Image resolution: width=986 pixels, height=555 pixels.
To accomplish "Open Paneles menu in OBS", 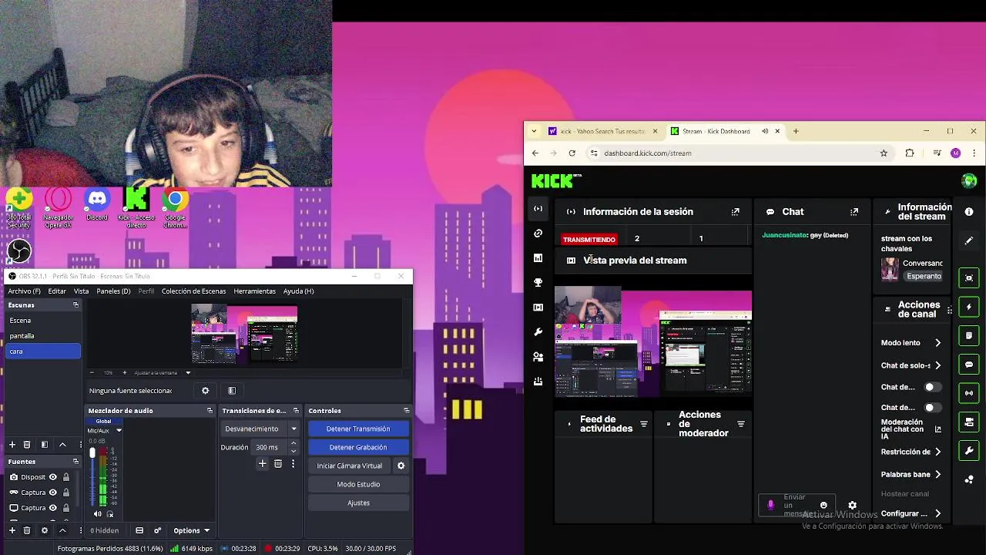I will [113, 291].
